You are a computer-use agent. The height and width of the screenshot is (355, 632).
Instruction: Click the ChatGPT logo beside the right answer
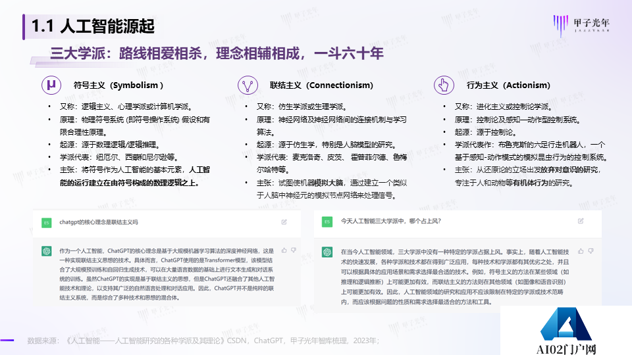click(x=327, y=252)
